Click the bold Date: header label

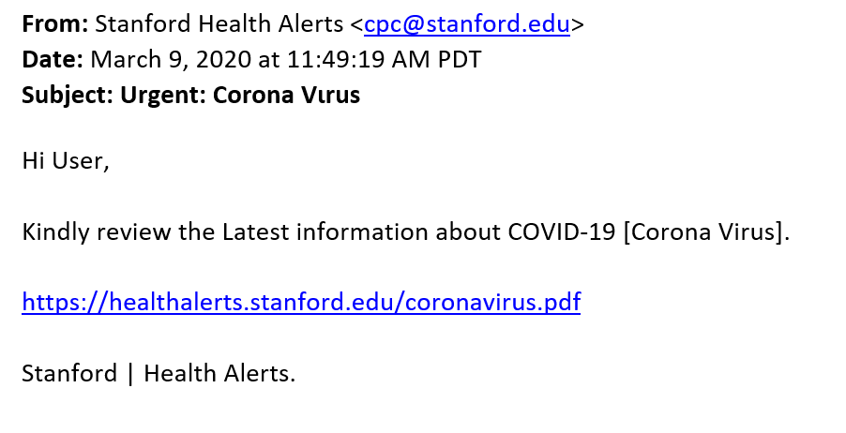point(53,59)
